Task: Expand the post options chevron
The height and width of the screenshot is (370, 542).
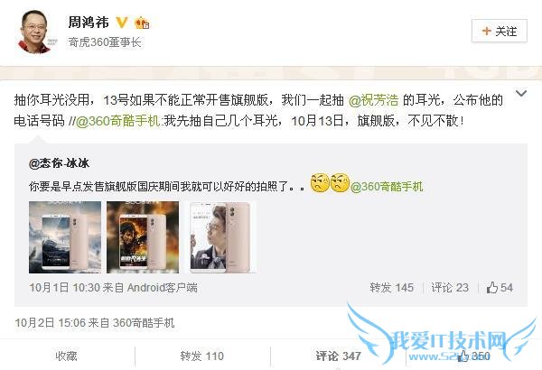Action: (x=520, y=93)
